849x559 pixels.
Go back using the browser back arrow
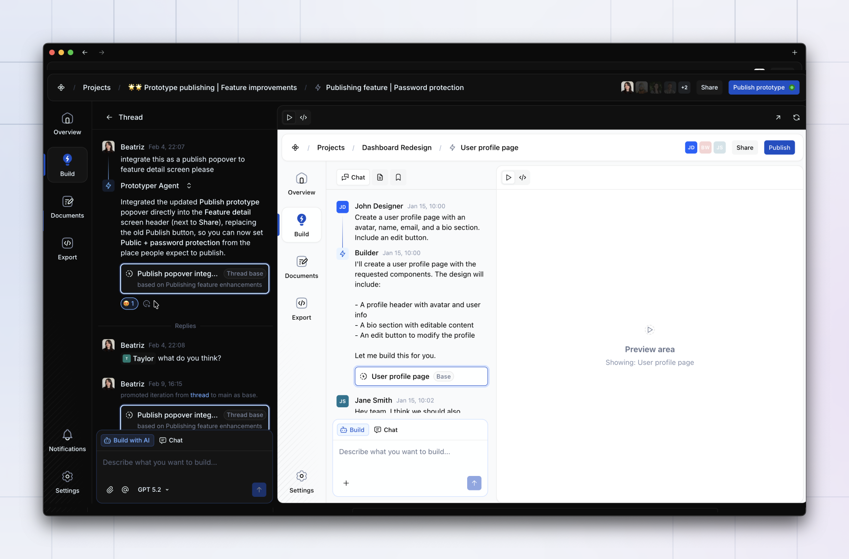85,52
